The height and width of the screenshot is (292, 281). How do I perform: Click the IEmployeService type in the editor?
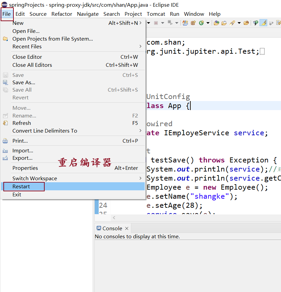[196, 133]
